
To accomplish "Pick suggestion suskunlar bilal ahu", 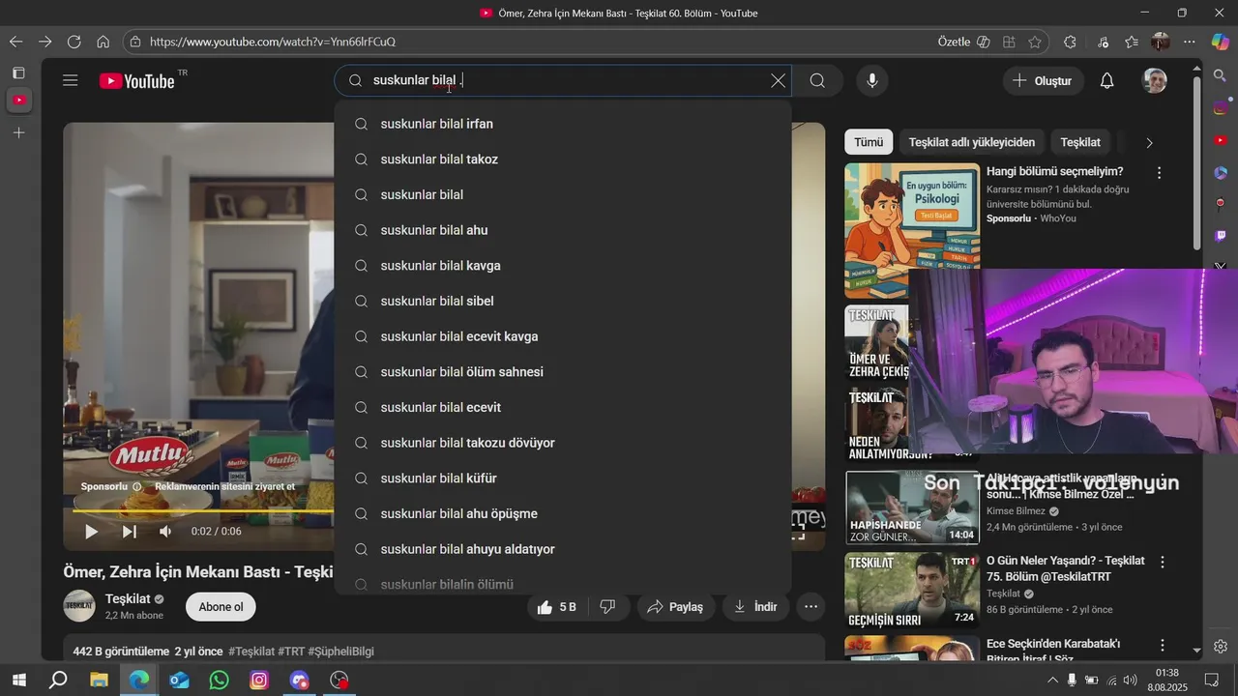I will coord(563,230).
